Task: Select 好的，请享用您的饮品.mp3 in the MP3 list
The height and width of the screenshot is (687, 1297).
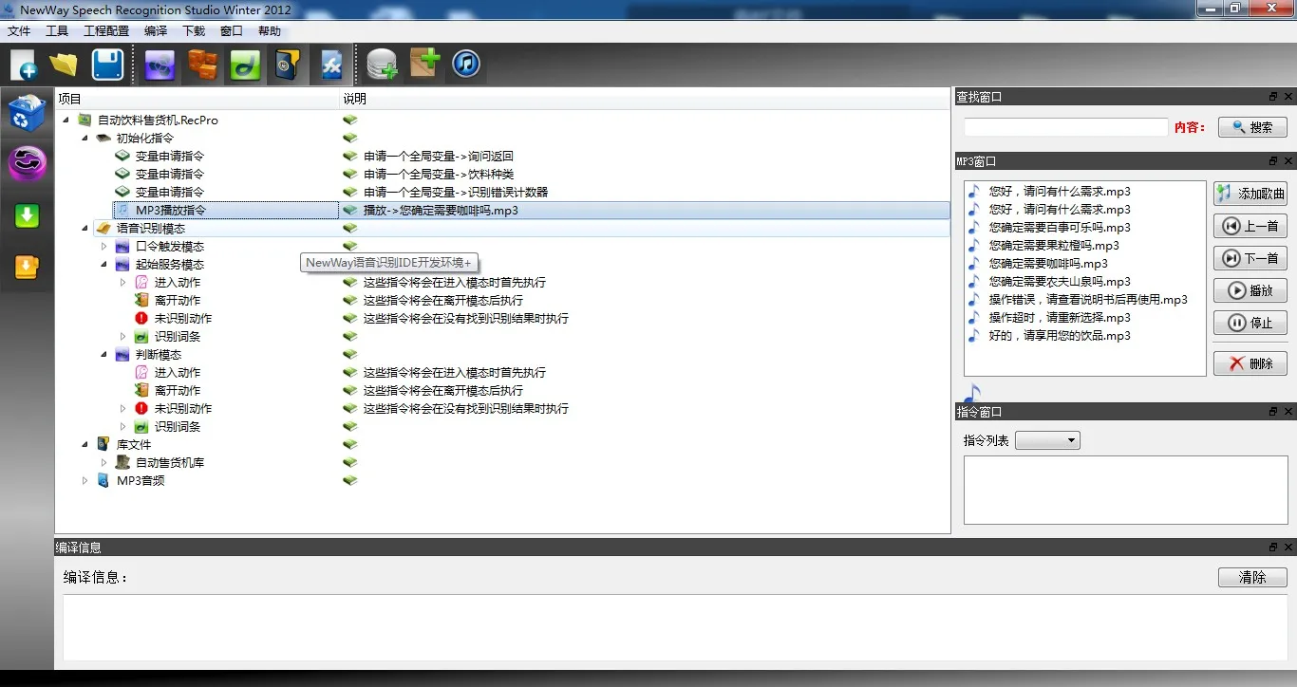Action: (1060, 336)
